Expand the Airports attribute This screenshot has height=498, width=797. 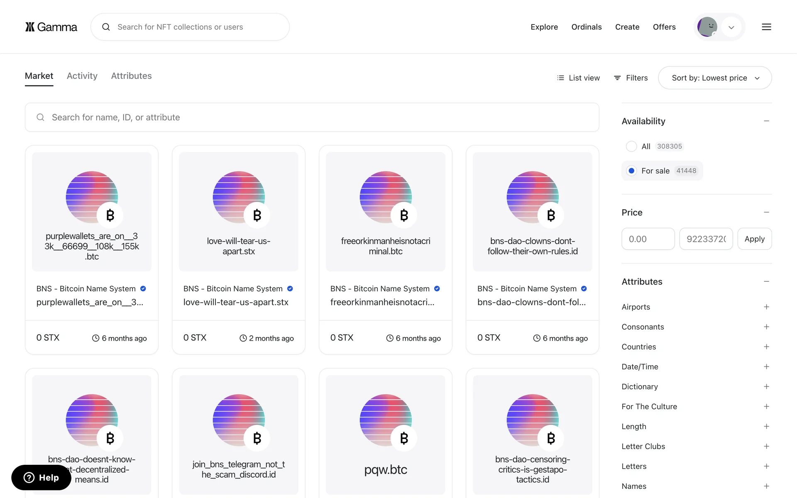[x=766, y=307]
